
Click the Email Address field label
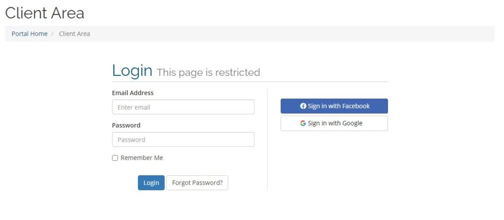[x=133, y=93]
